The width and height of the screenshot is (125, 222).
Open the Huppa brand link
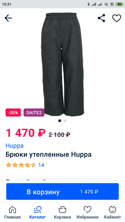pos(15,146)
